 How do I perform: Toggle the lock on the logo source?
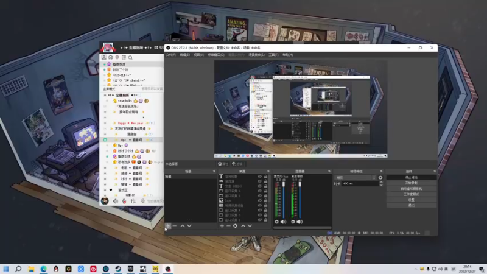point(265,201)
